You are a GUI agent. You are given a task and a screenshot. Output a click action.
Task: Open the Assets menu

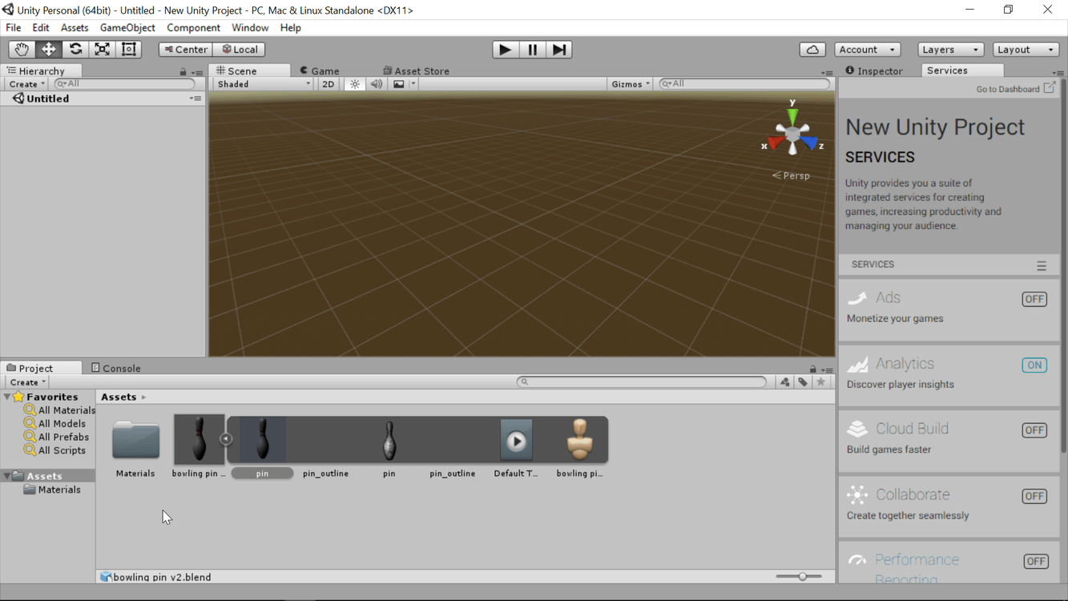[75, 28]
